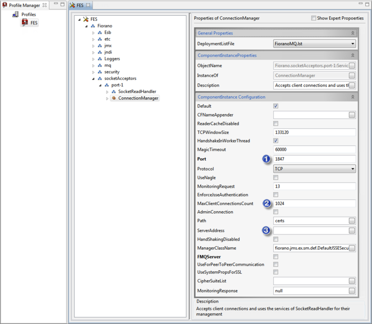Click the Port input field
The width and height of the screenshot is (372, 324).
click(313, 159)
